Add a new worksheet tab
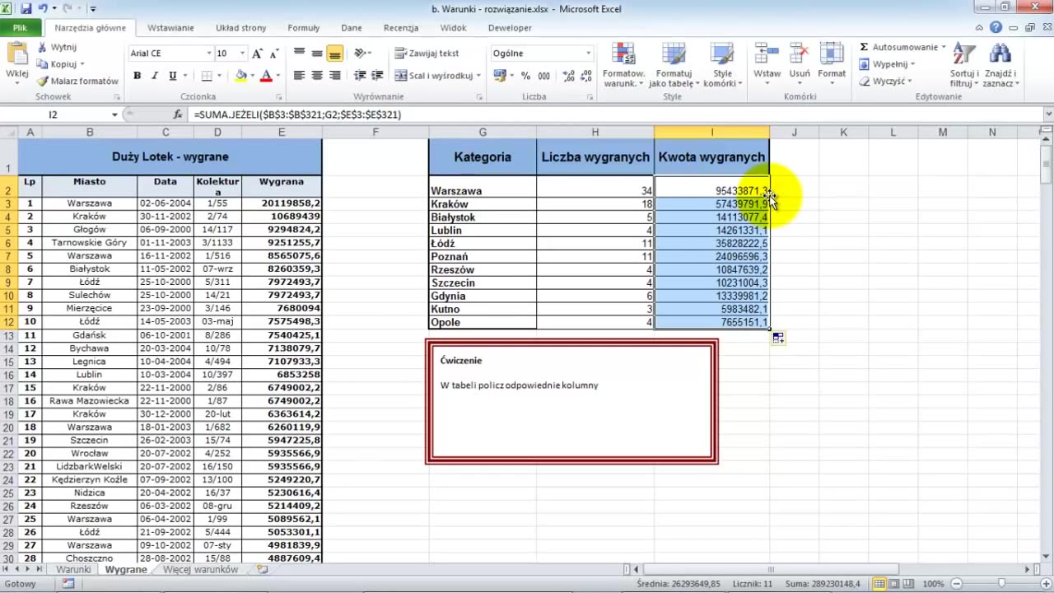This screenshot has height=593, width=1054. (263, 569)
